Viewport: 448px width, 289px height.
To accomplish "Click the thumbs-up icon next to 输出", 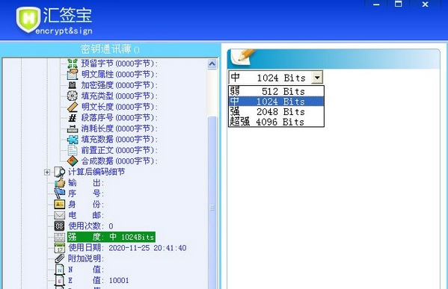I will point(59,183).
